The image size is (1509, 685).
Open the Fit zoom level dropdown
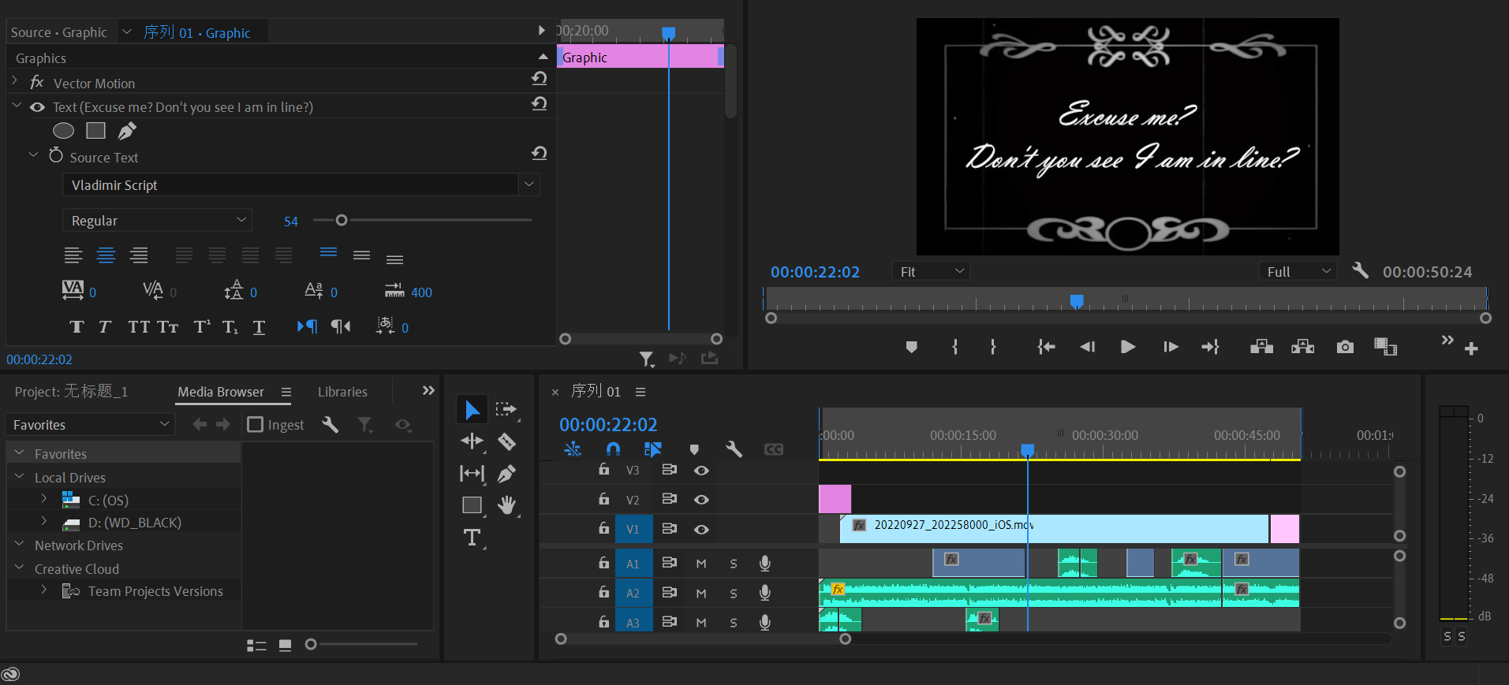pyautogui.click(x=931, y=271)
